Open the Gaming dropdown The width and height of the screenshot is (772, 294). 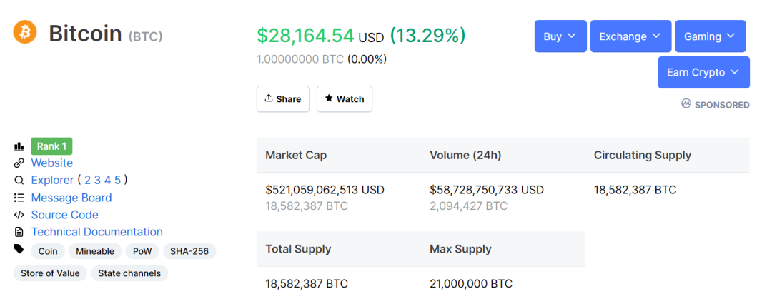[x=710, y=36]
